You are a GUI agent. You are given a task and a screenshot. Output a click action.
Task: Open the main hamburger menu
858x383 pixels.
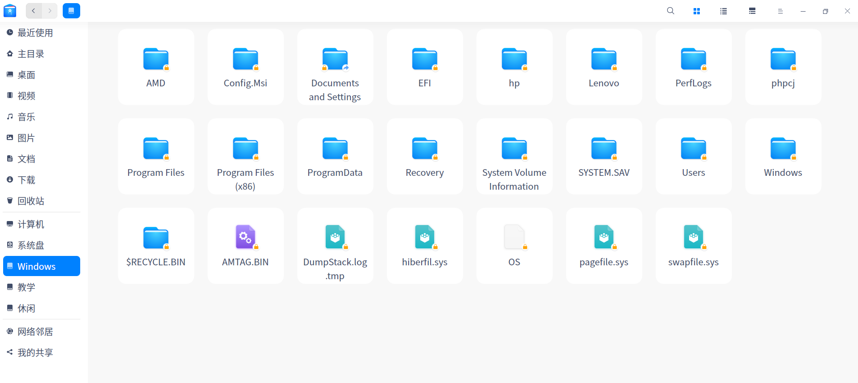click(780, 11)
